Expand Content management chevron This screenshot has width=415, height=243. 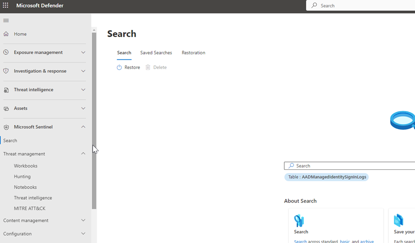tap(83, 220)
